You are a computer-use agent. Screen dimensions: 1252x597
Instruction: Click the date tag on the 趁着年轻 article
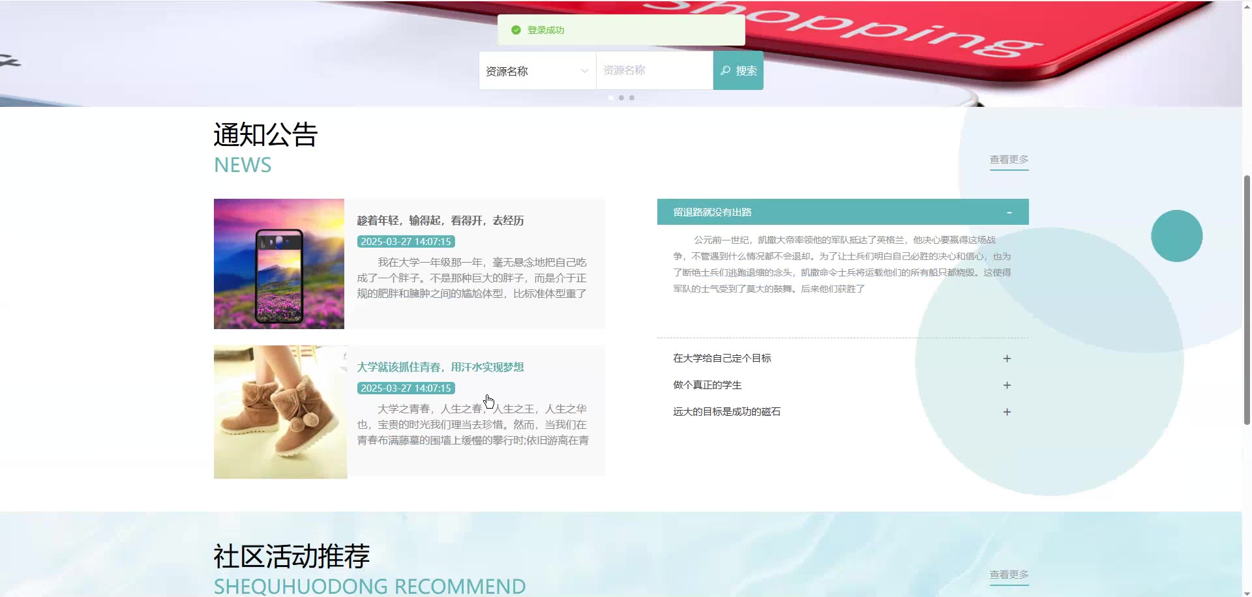point(406,242)
